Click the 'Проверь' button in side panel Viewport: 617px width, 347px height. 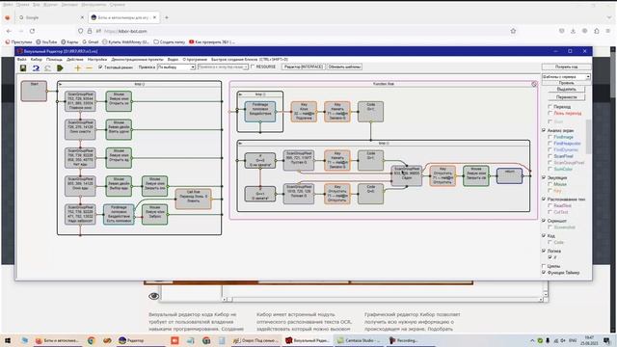pos(566,83)
